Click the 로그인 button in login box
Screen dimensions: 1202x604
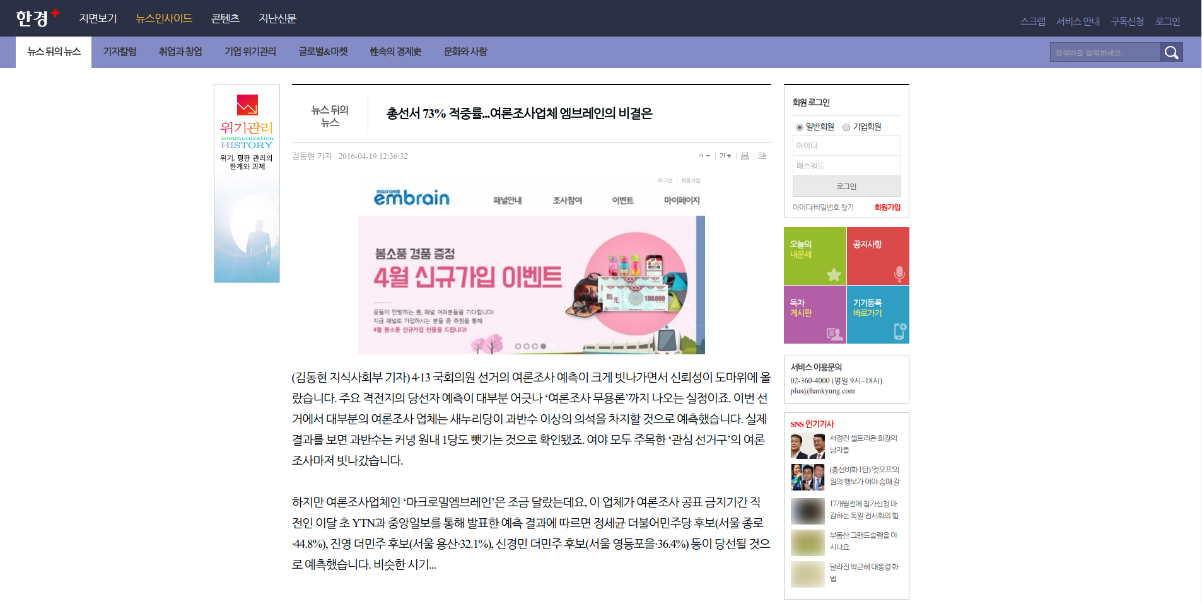tap(846, 187)
